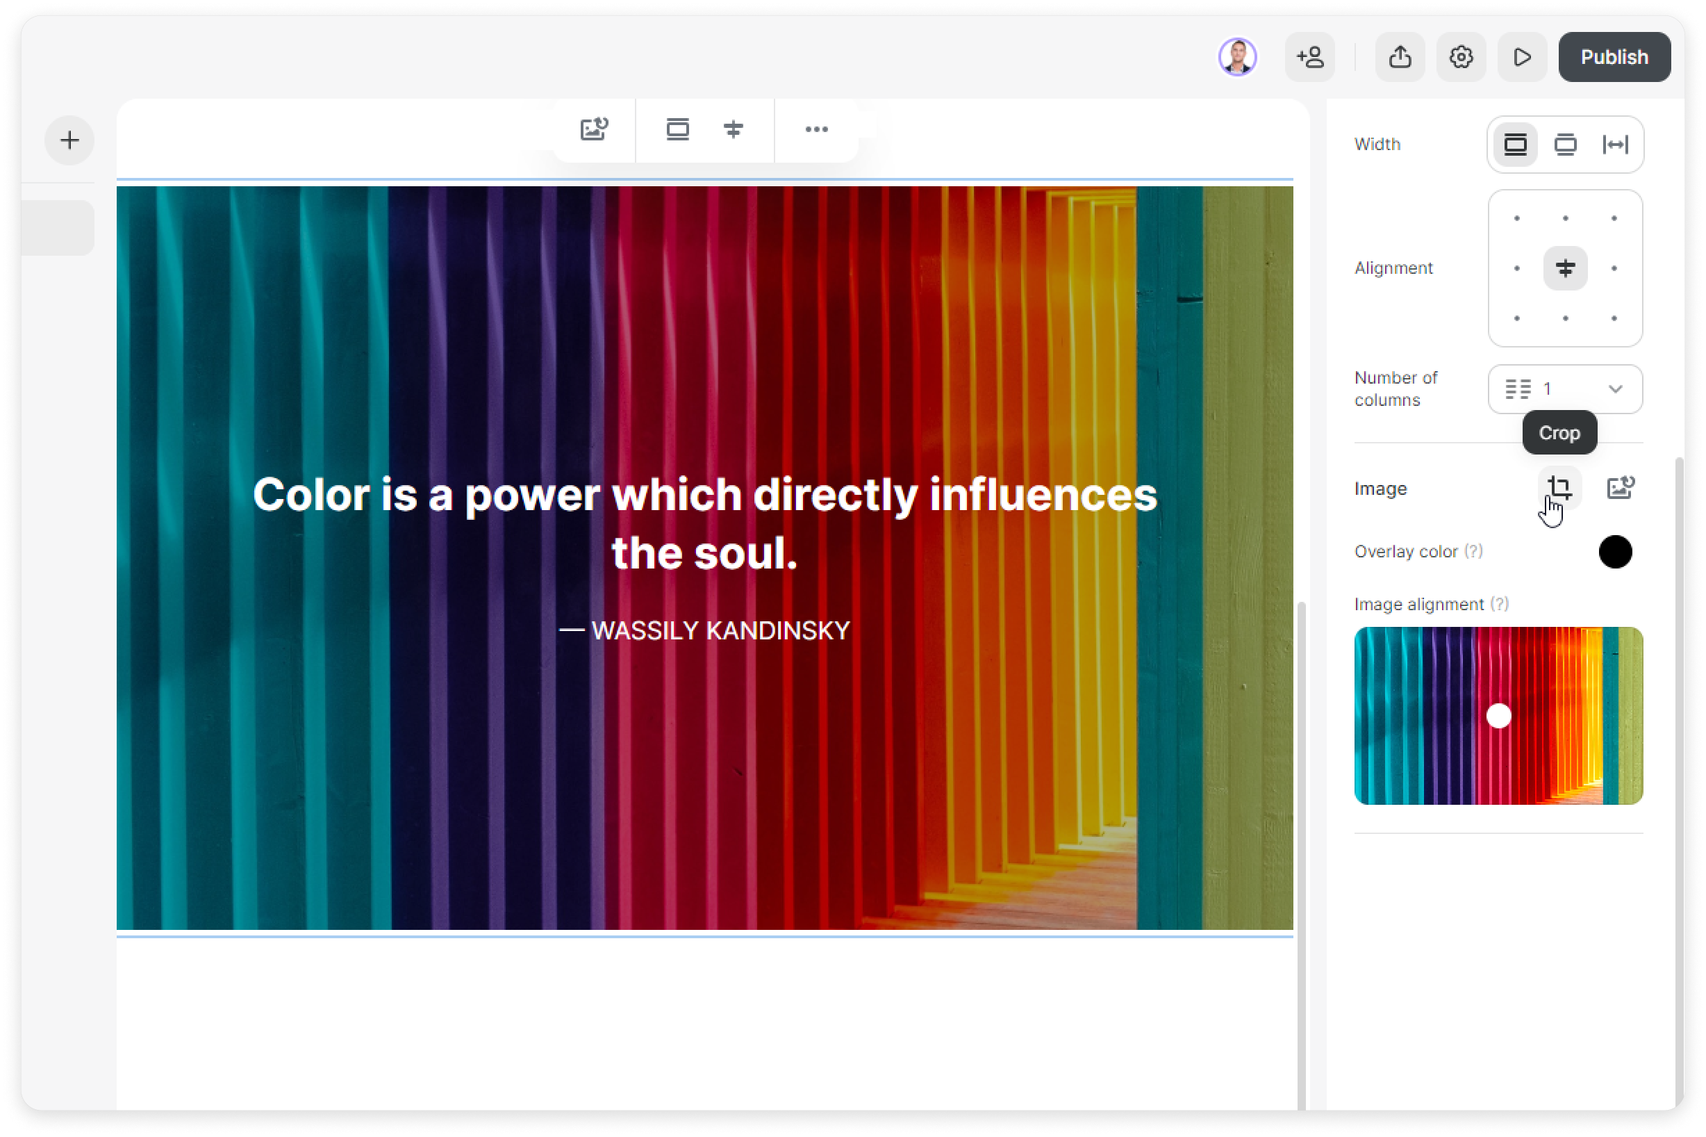Screen dimensions: 1706x1137
Task: Select the medium width option in Width
Action: [1564, 145]
